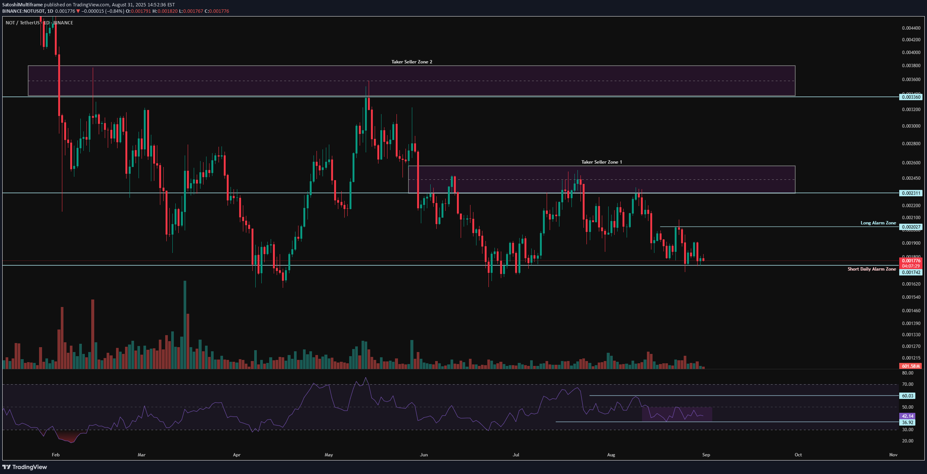Viewport: 927px width, 474px height.
Task: Select the 'Taker Seller Zone 2' label
Action: 411,62
